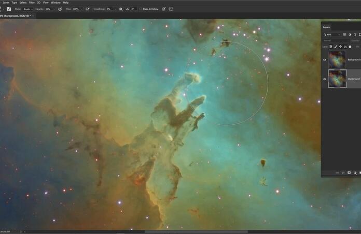Close the document tab with its x
This screenshot has width=361, height=234.
tap(33, 16)
